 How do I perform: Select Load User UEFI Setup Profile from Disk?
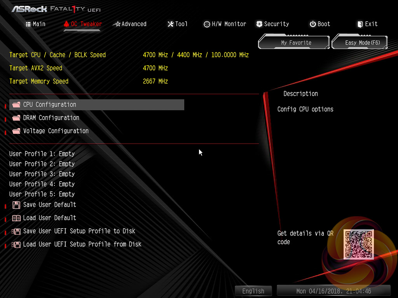[x=82, y=244]
